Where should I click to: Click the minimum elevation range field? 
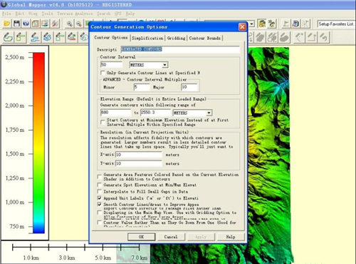115,113
